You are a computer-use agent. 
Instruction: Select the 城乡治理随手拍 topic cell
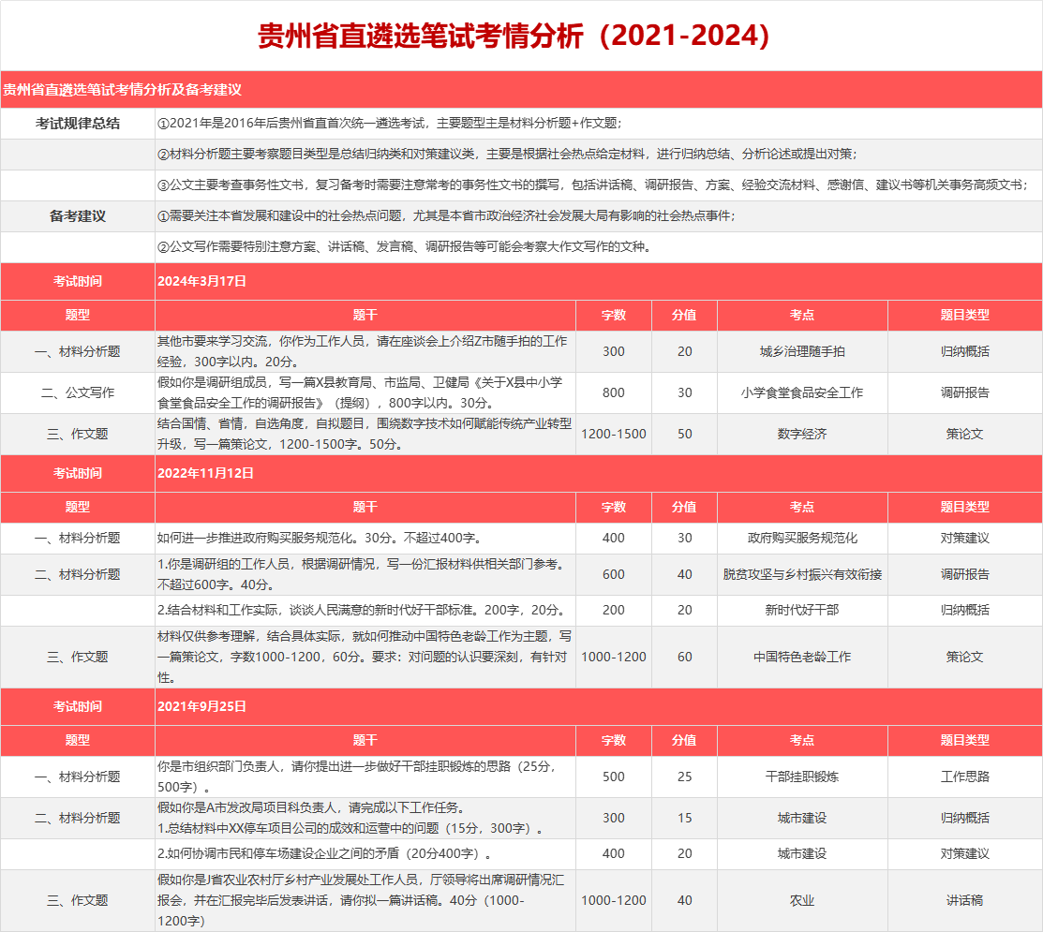click(801, 352)
